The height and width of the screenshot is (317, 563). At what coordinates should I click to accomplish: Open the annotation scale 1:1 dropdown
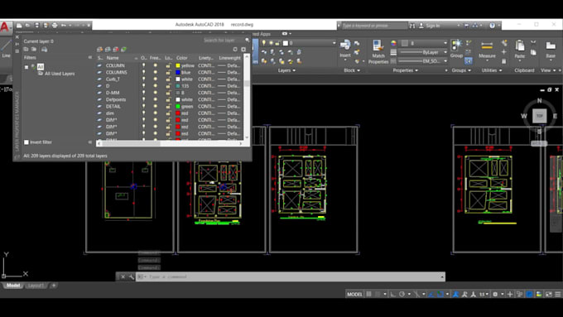click(x=484, y=294)
